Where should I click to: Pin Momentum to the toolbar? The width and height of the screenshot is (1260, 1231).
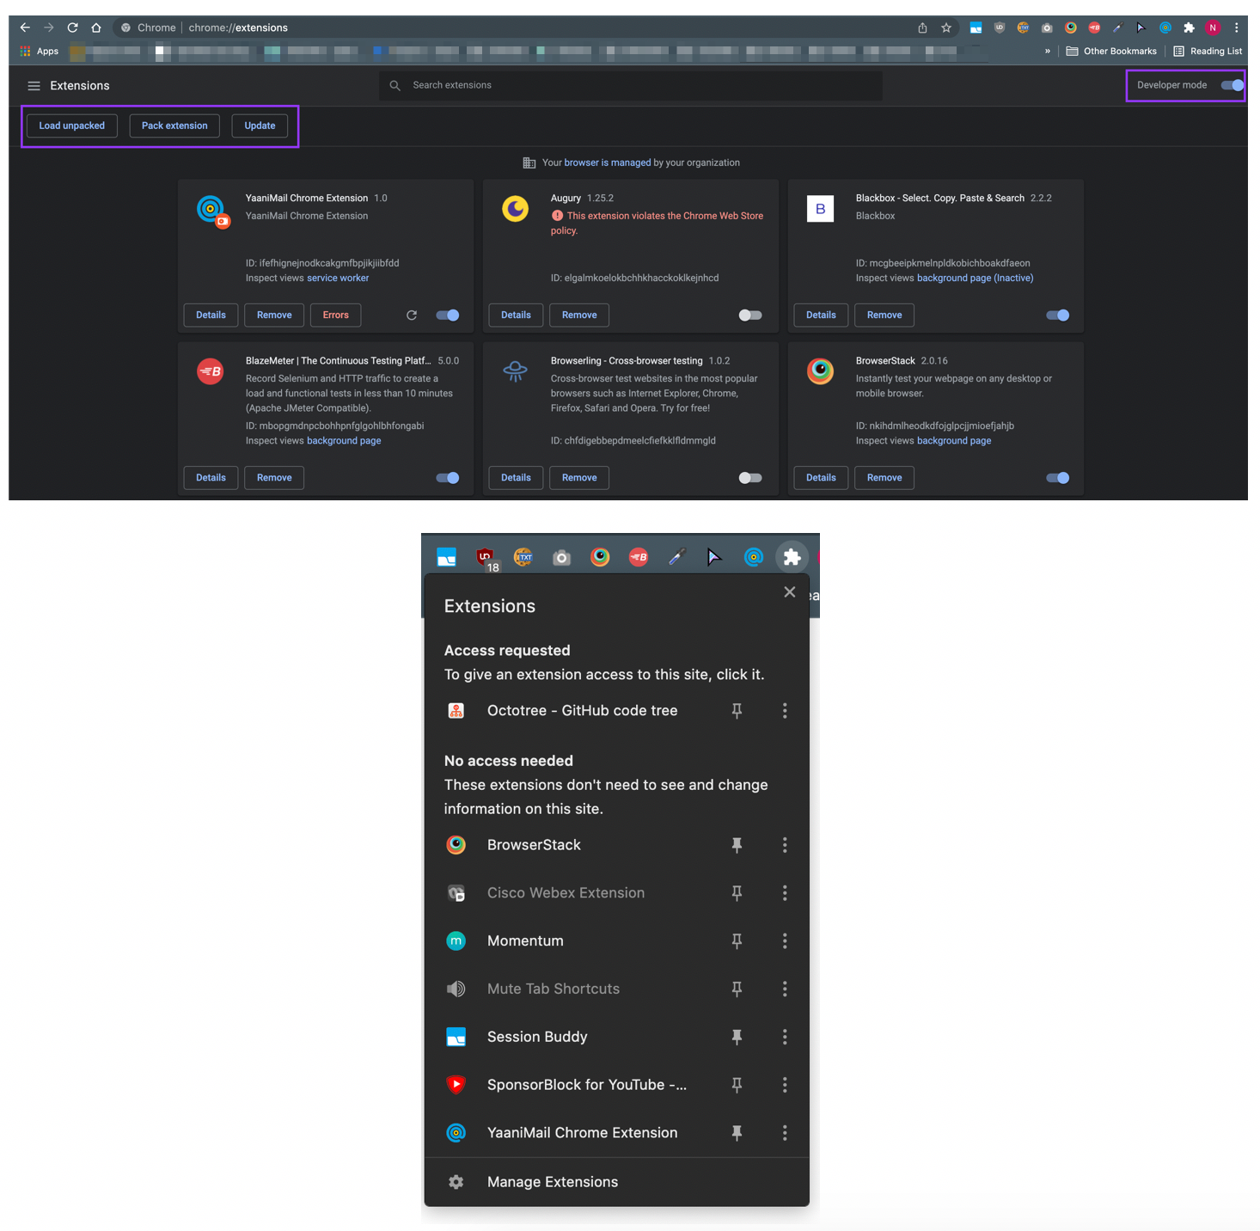pyautogui.click(x=737, y=941)
